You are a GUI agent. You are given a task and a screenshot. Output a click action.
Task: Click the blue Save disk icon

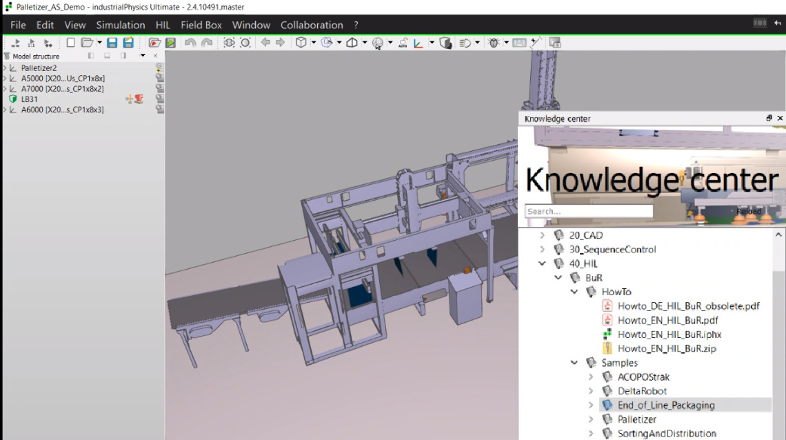pyautogui.click(x=112, y=43)
